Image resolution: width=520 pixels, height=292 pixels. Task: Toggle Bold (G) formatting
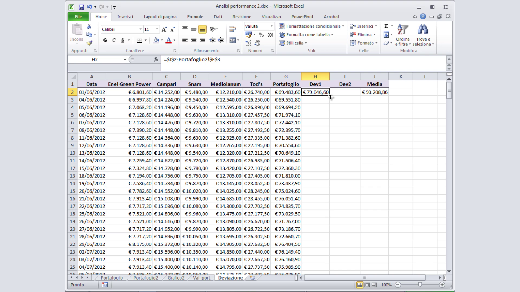pyautogui.click(x=105, y=40)
